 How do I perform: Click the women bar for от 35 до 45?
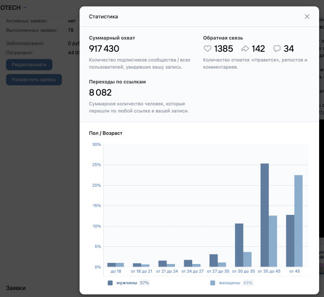273,241
